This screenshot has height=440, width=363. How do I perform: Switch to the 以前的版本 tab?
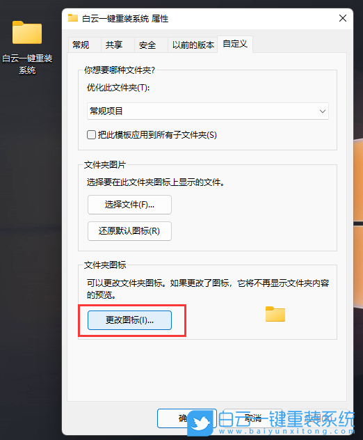(x=193, y=45)
